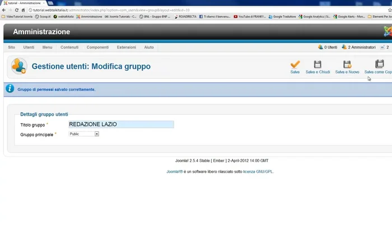392x226 pixels.
Task: Click the Gestione utenti group icon
Action: (19, 66)
